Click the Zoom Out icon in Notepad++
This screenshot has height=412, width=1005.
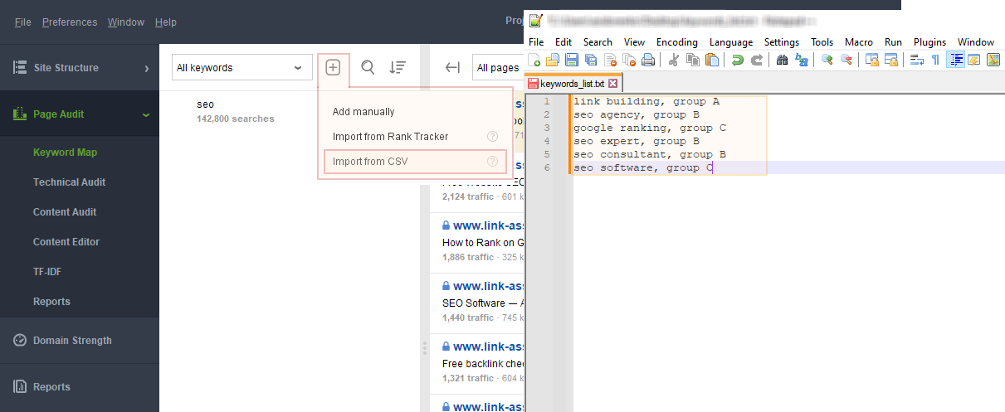(846, 60)
